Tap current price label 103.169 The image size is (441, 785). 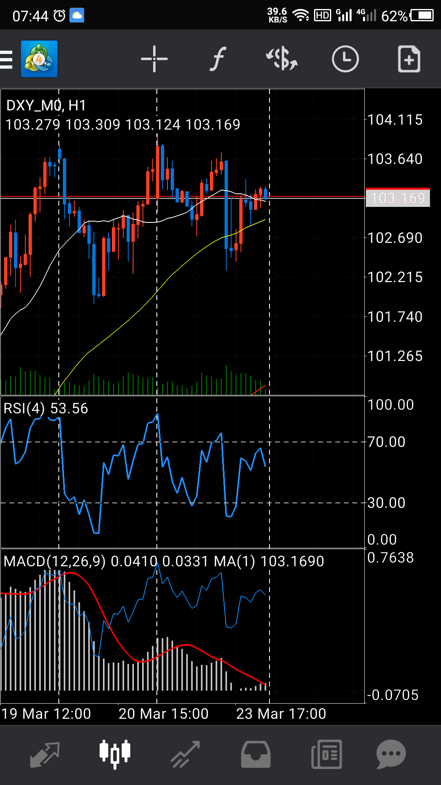398,198
